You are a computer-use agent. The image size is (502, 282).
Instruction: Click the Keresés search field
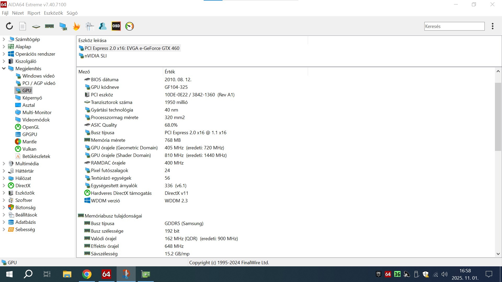tap(454, 26)
